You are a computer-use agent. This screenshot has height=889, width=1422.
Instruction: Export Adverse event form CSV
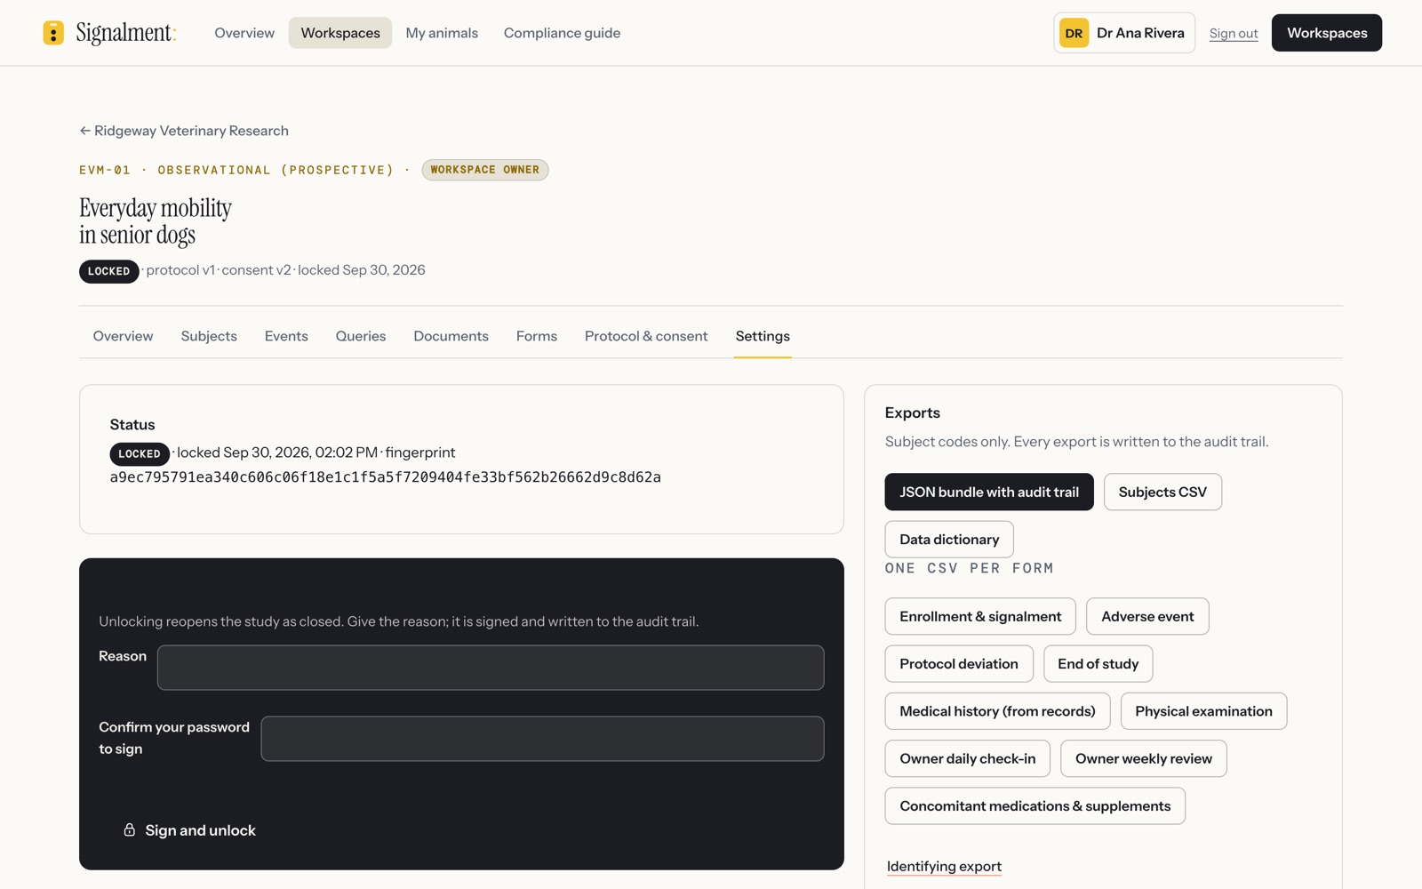1147,616
